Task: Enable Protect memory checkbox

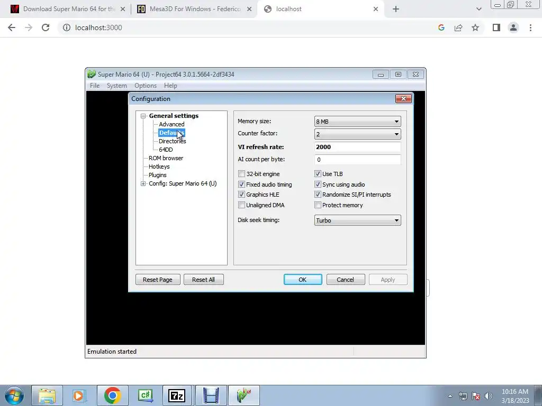Action: pos(318,205)
